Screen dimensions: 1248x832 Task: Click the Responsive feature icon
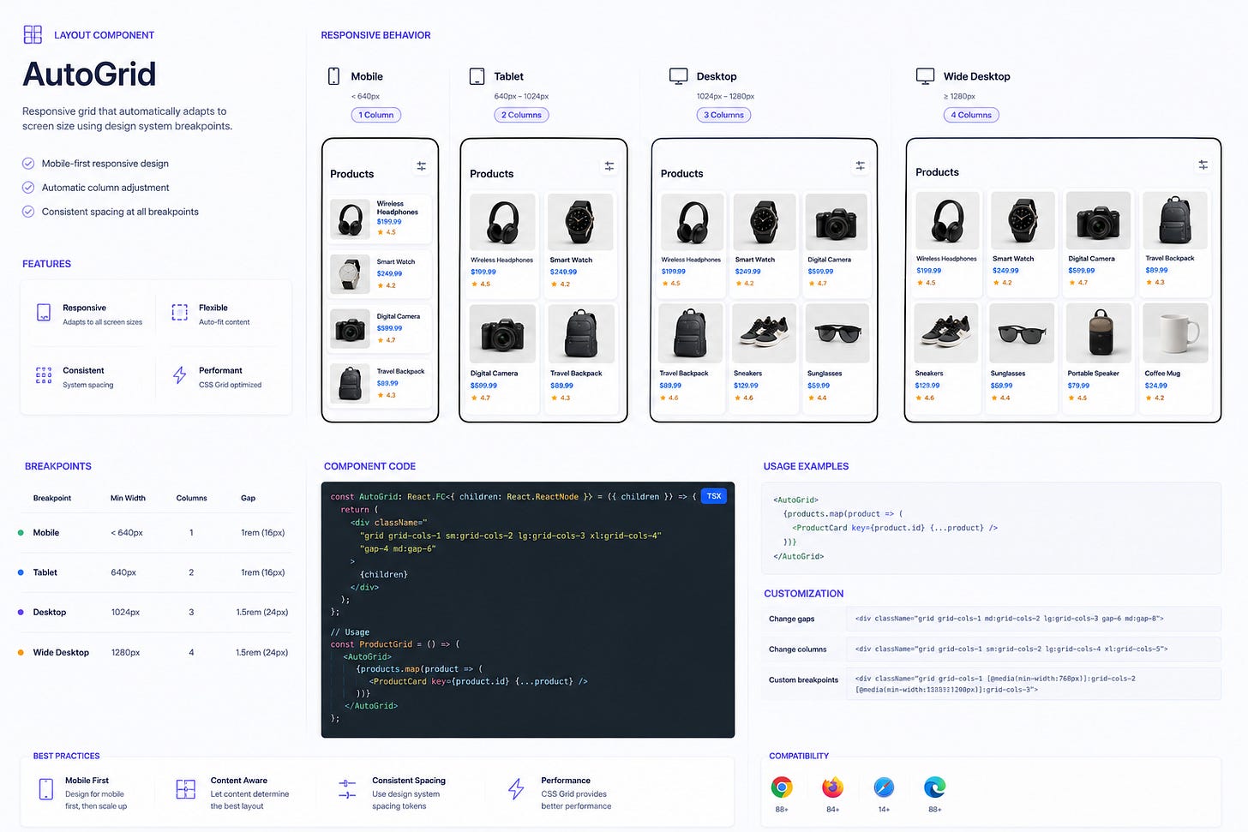44,313
